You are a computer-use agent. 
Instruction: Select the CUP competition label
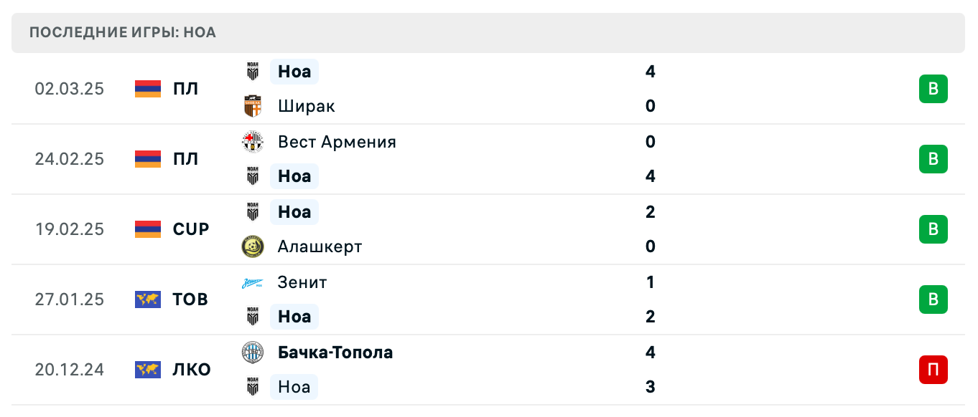[191, 229]
